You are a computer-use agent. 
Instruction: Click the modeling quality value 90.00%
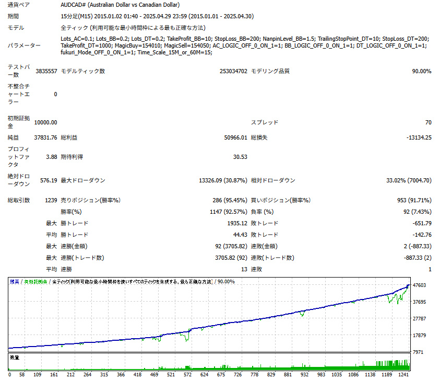click(x=422, y=71)
